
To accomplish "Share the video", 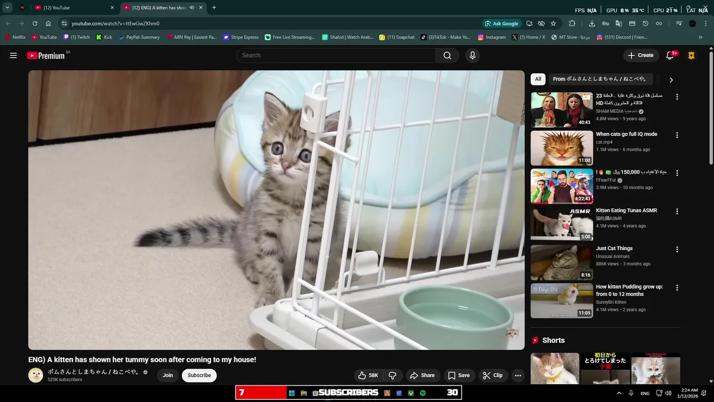I will [422, 375].
